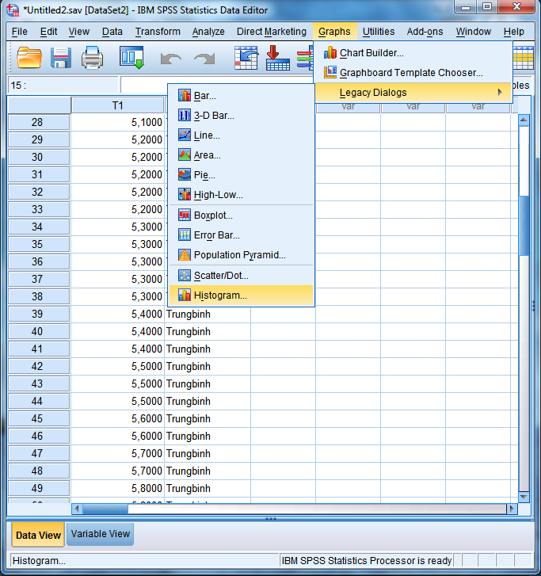This screenshot has height=576, width=541.
Task: Switch to the Variable View tab
Action: (x=101, y=534)
